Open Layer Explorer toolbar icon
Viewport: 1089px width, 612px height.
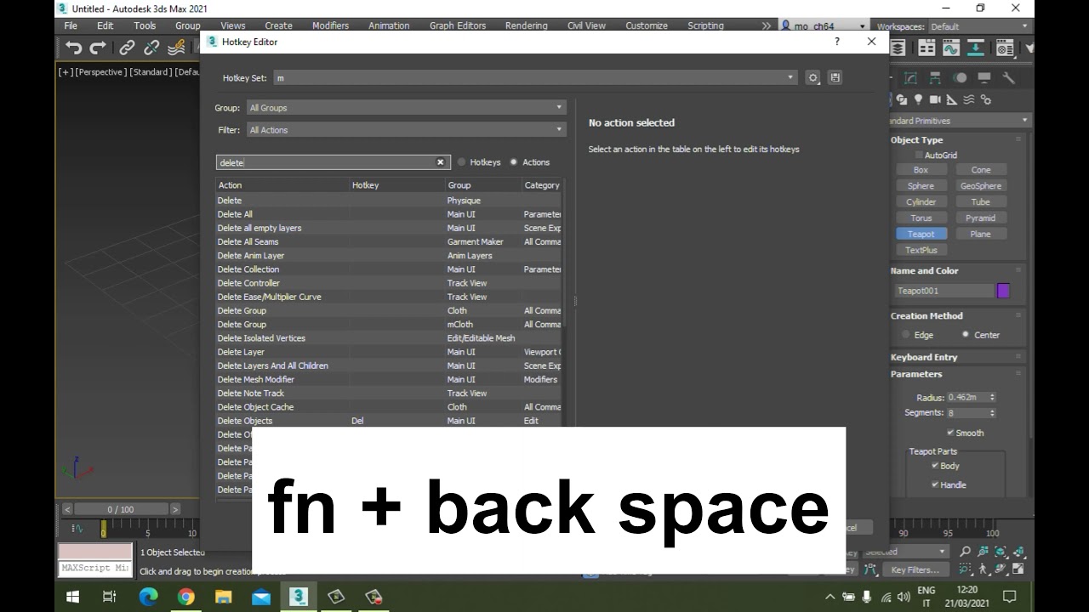pyautogui.click(x=898, y=48)
